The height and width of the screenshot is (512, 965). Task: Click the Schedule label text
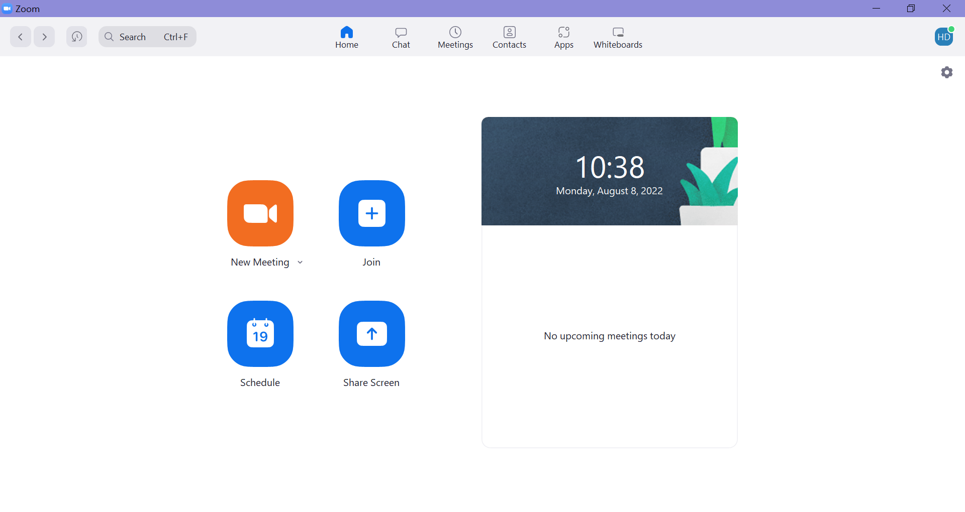(x=260, y=383)
